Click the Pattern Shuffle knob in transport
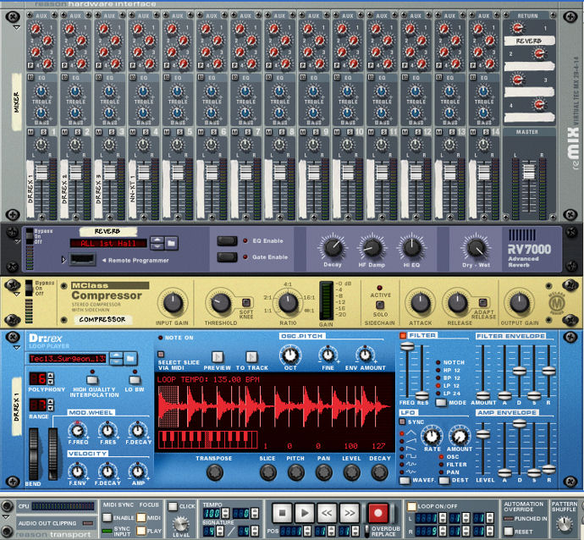Screen dimensions: 584x540 (565, 524)
